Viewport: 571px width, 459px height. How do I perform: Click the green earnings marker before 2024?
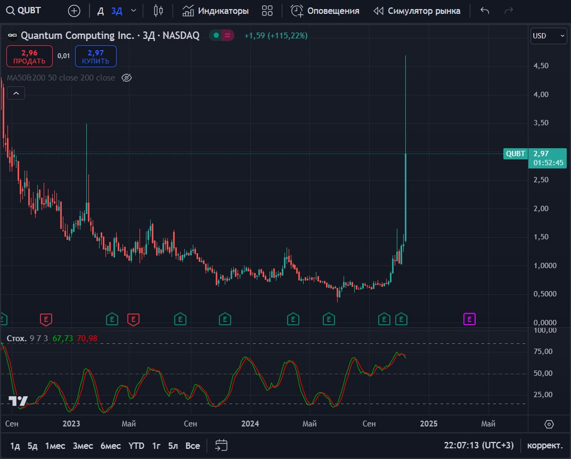225,319
